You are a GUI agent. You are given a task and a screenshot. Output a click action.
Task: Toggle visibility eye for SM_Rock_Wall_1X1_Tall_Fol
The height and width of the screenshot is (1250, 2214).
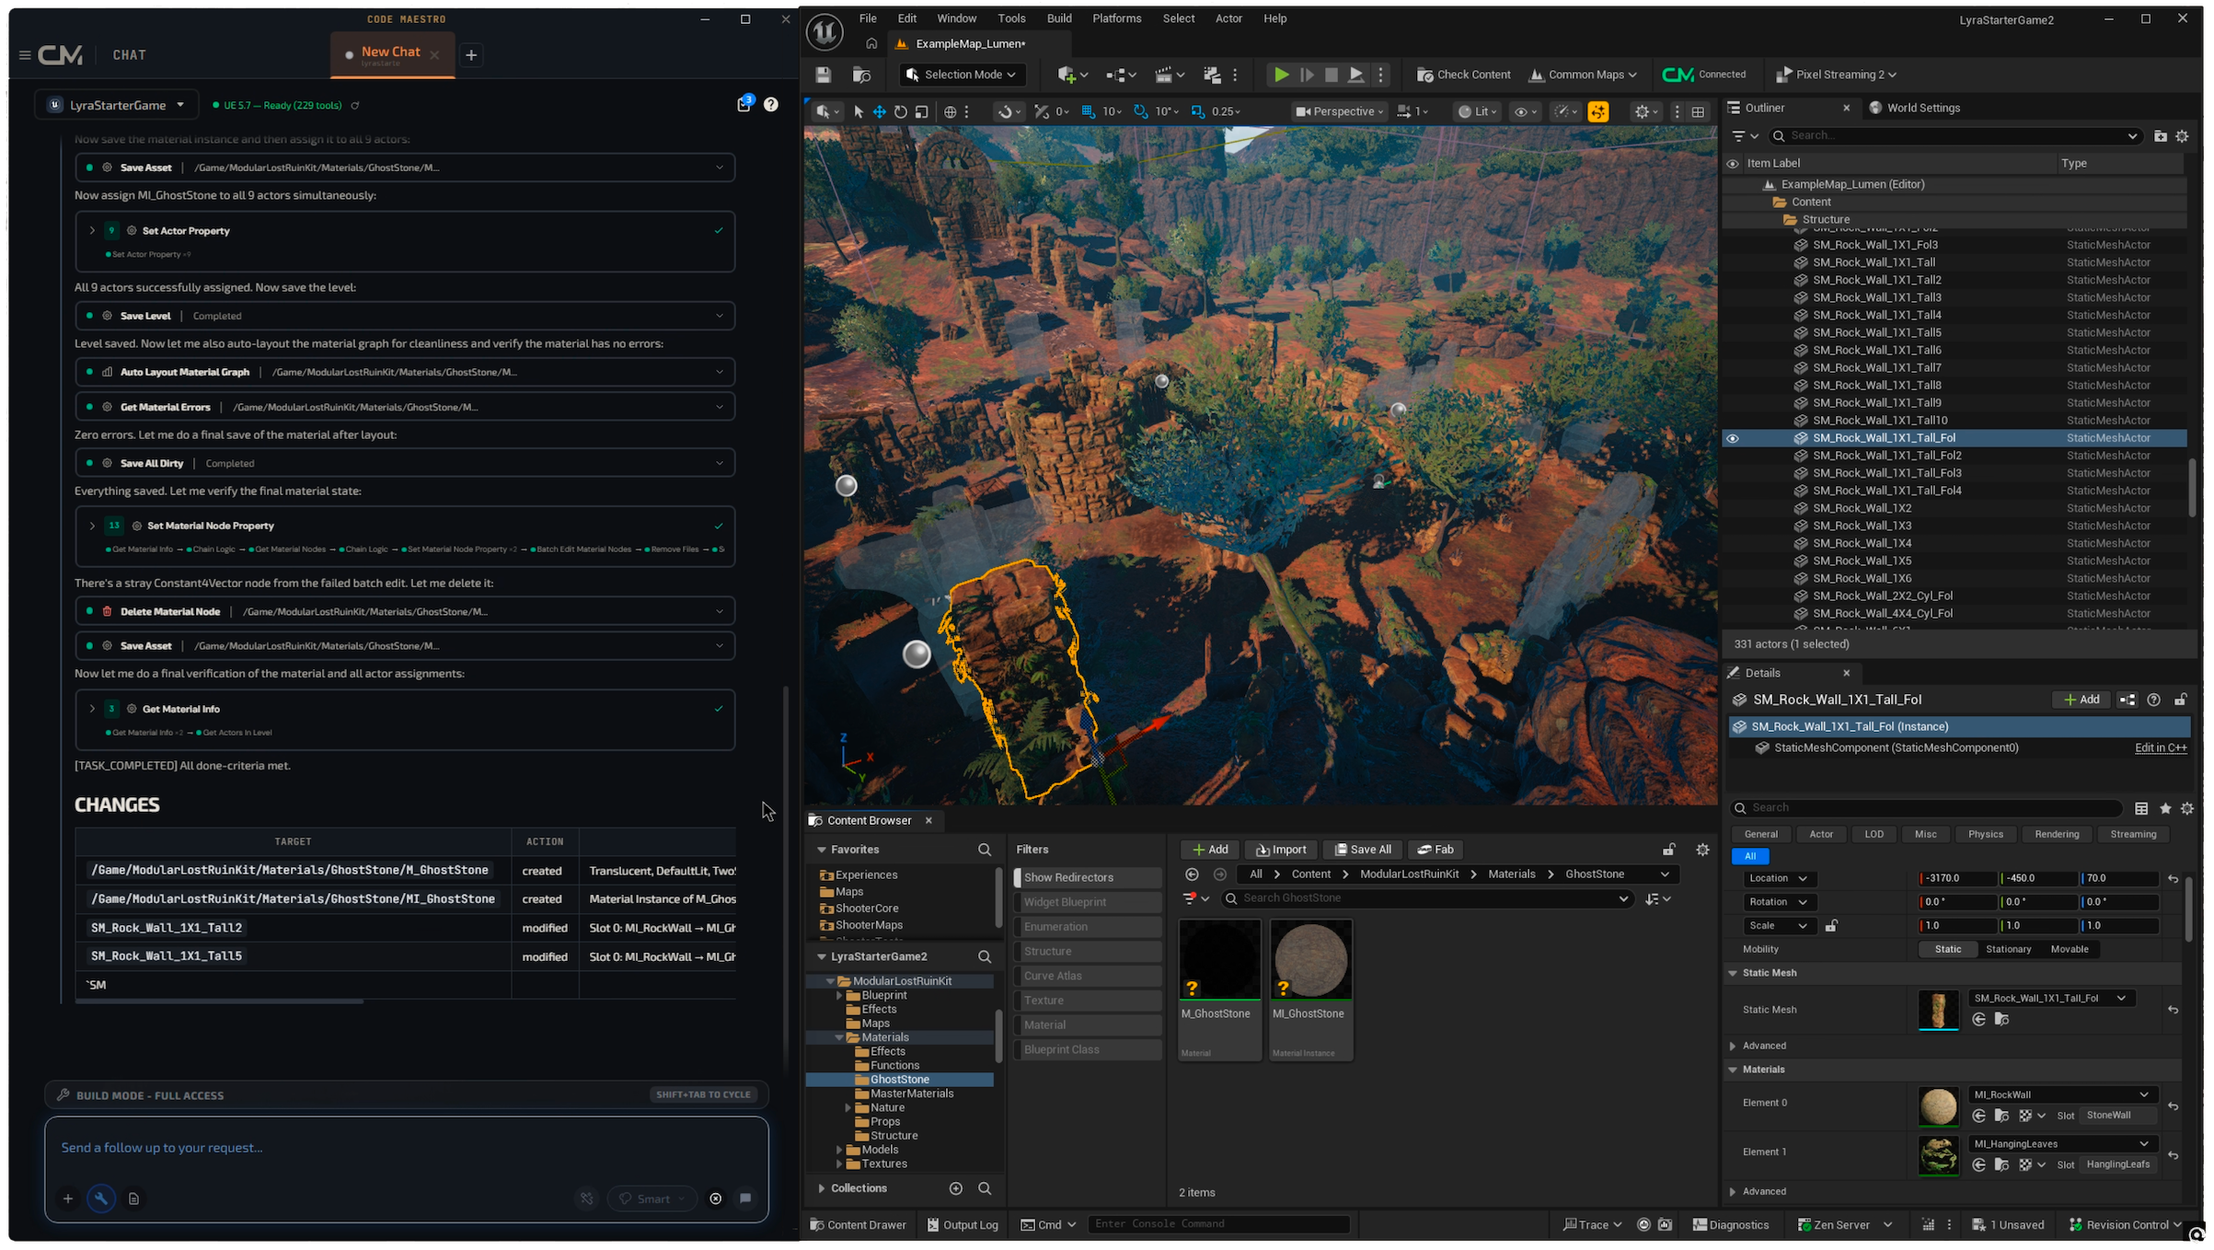pos(1733,438)
